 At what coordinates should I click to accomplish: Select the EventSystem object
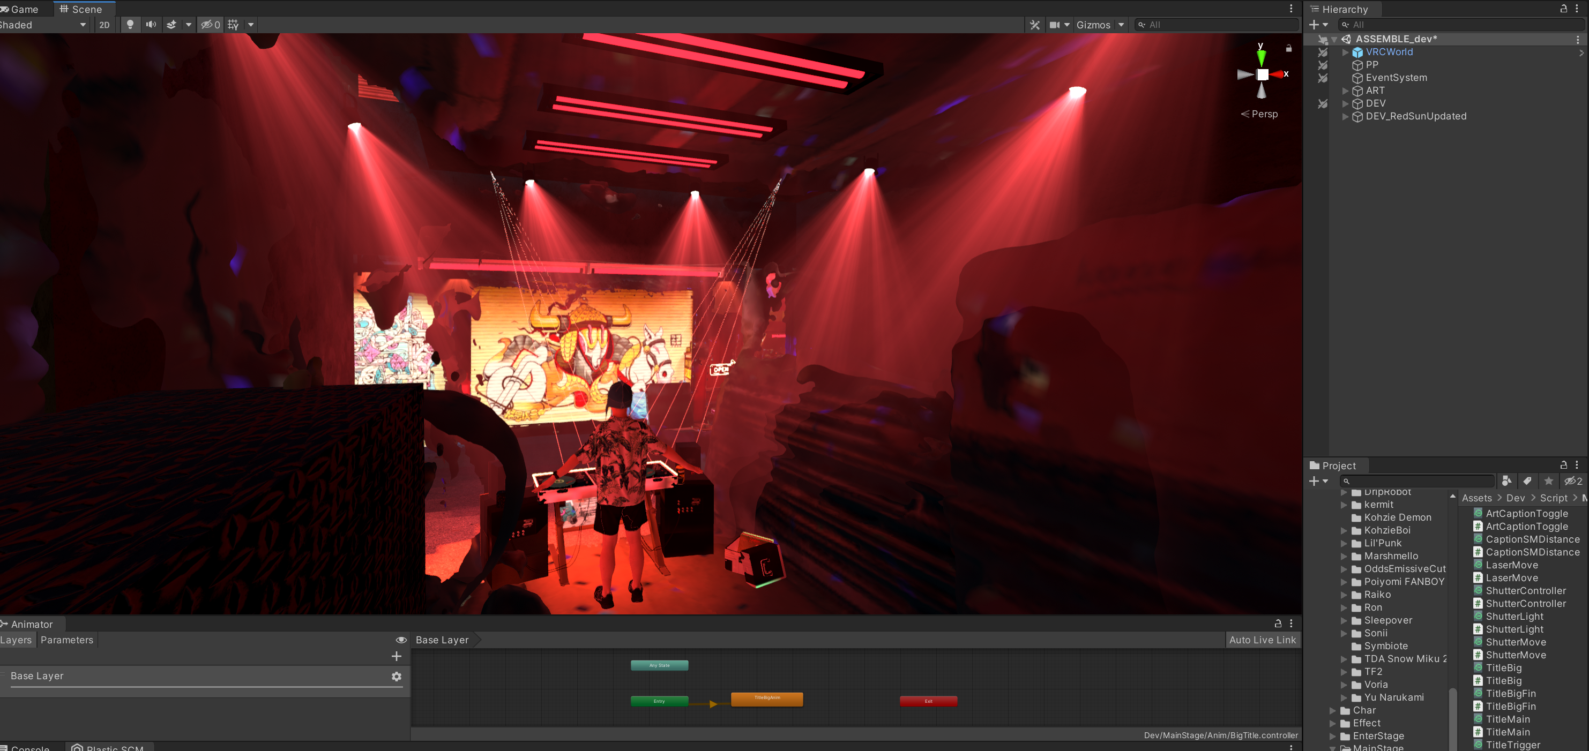pyautogui.click(x=1396, y=78)
